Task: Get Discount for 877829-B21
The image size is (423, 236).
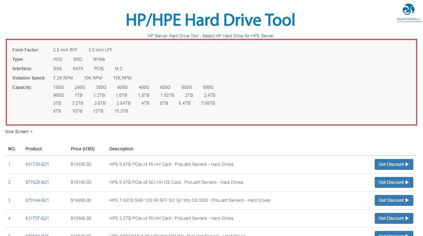Action: click(394, 182)
